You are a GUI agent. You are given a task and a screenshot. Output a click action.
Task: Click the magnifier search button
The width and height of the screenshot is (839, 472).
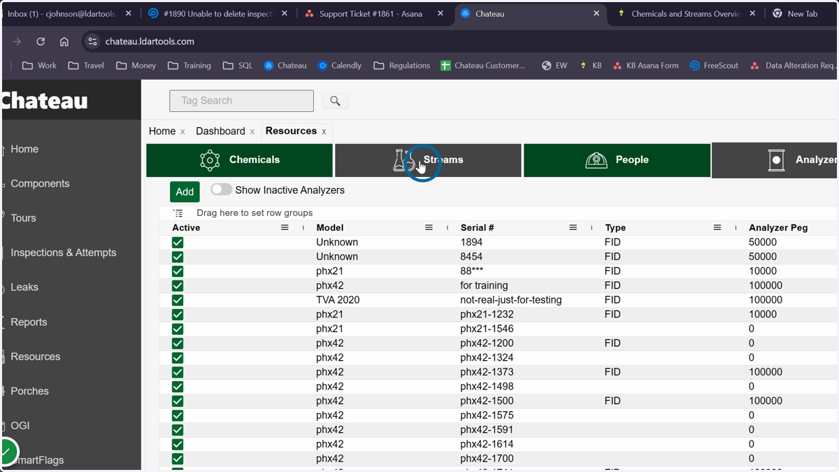pos(335,101)
